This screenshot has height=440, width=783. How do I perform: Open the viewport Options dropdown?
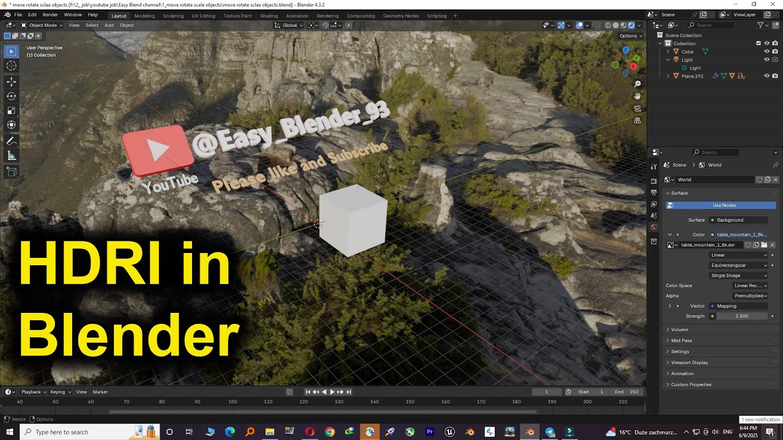(631, 36)
